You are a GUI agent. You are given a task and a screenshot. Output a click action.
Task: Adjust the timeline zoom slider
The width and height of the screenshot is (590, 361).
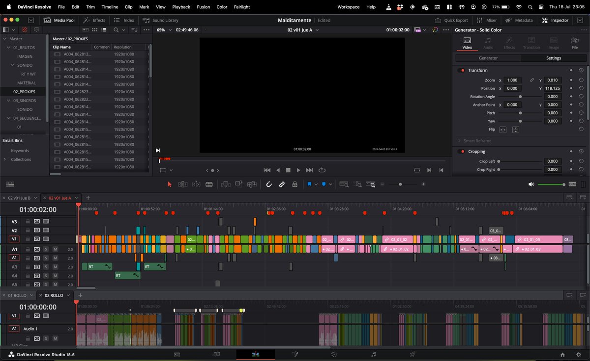[x=400, y=184]
